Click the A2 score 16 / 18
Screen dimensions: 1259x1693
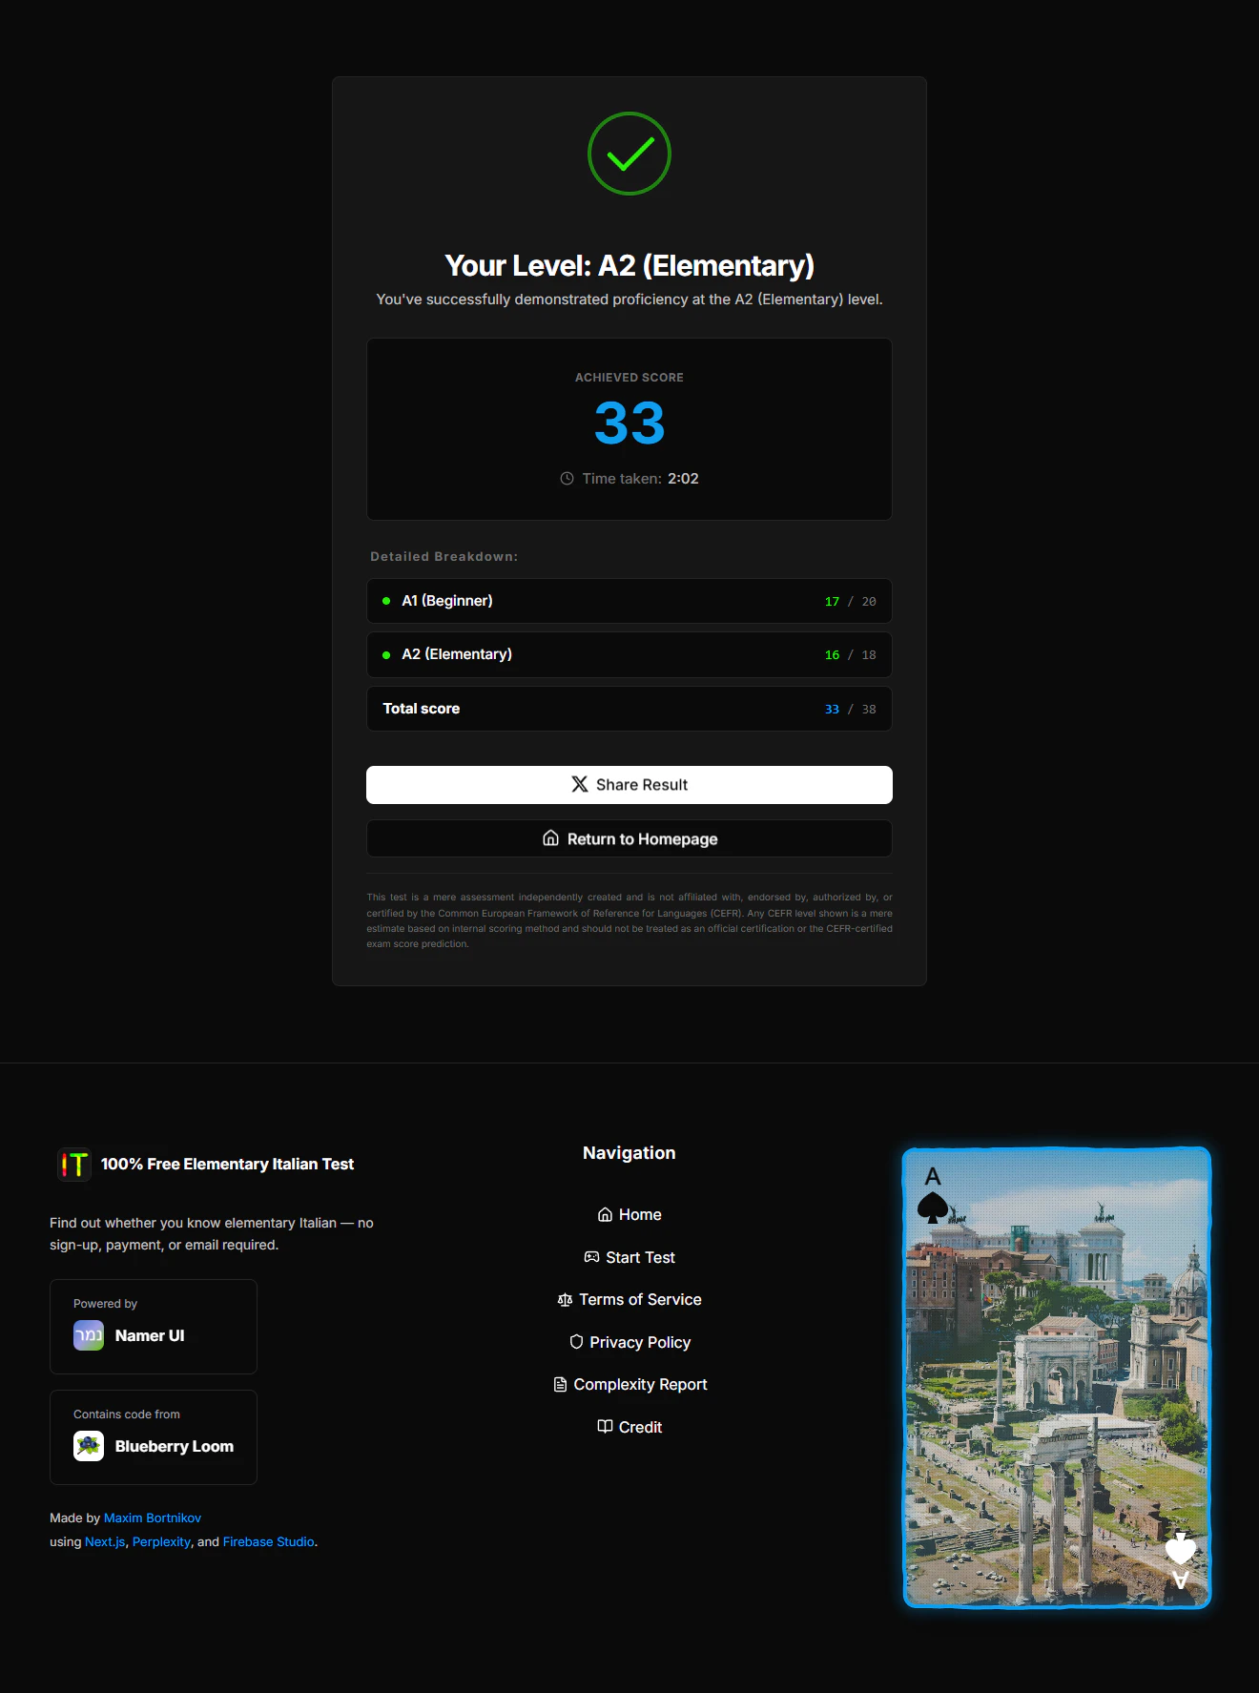point(850,655)
